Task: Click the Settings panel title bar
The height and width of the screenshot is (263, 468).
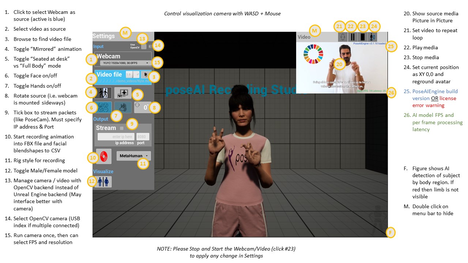Action: pos(123,36)
